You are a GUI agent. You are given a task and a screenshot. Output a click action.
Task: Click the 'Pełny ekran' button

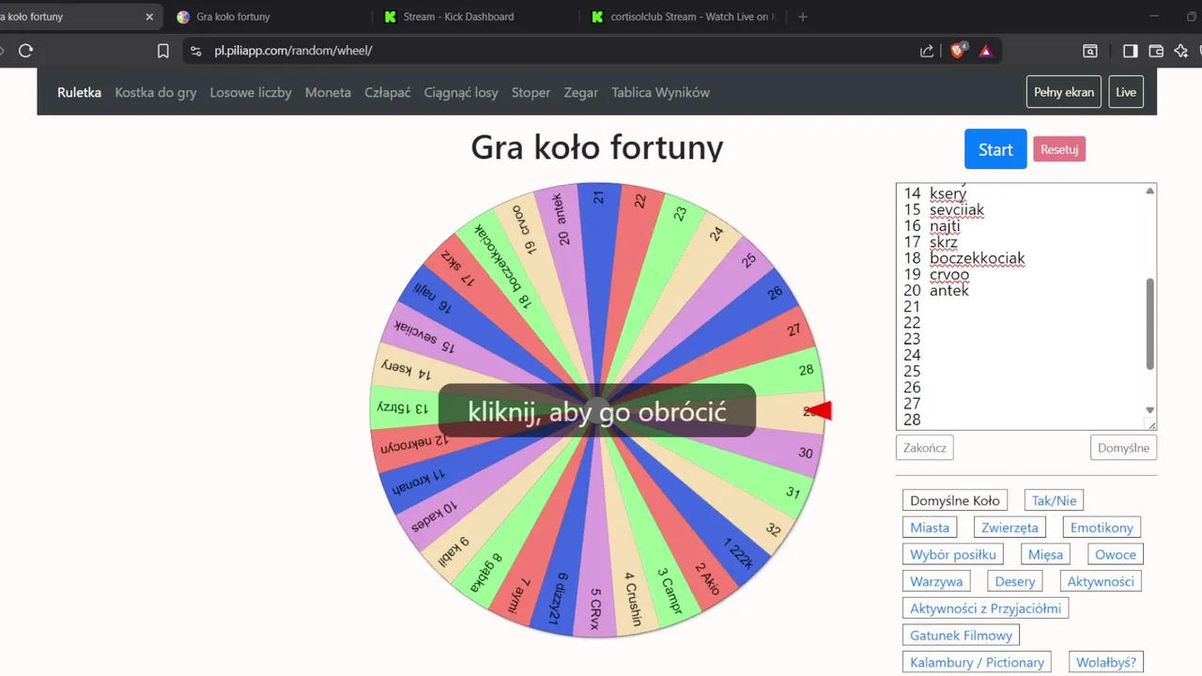(1064, 92)
